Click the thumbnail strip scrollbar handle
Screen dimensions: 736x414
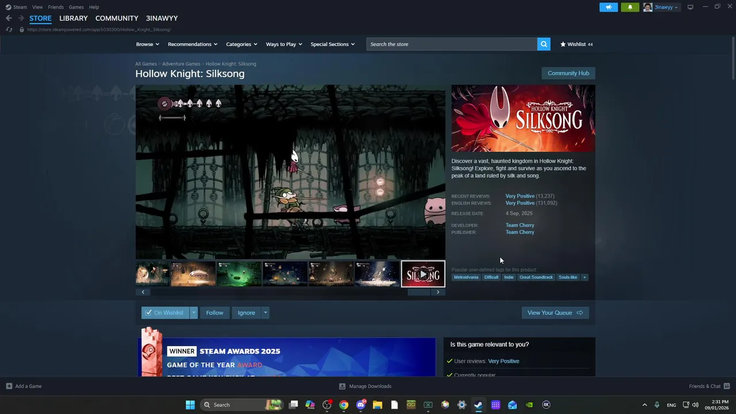pyautogui.click(x=419, y=292)
